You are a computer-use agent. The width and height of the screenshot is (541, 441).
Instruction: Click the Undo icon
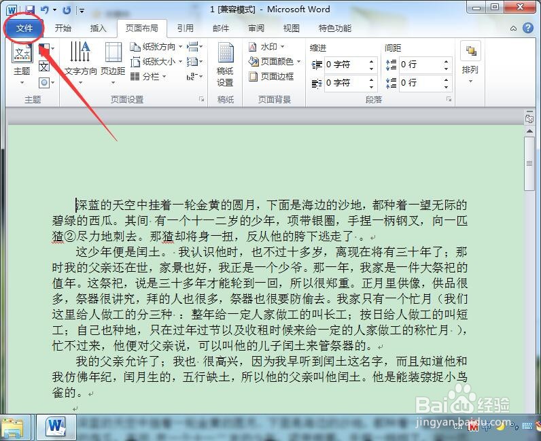pyautogui.click(x=45, y=10)
